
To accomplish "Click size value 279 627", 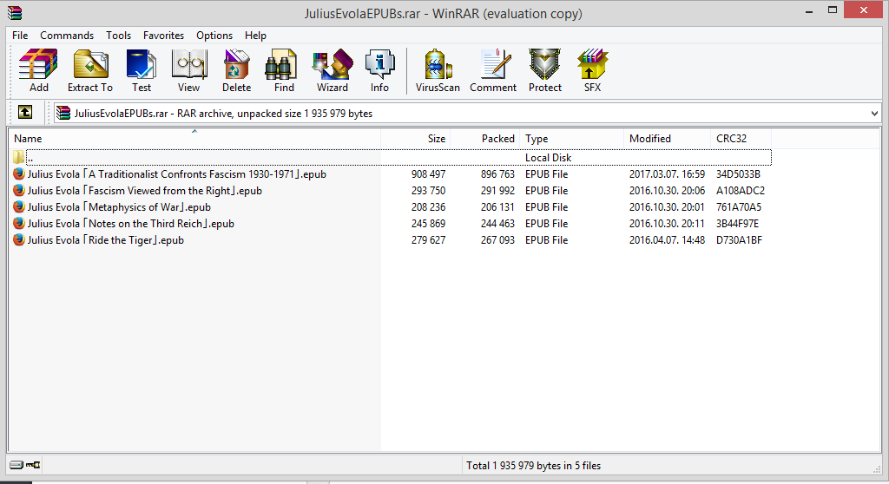I will tap(428, 239).
